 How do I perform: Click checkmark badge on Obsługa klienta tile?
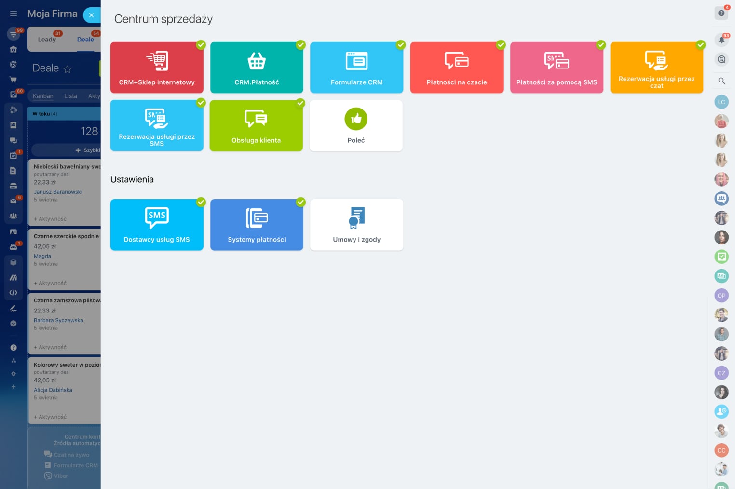(x=300, y=103)
